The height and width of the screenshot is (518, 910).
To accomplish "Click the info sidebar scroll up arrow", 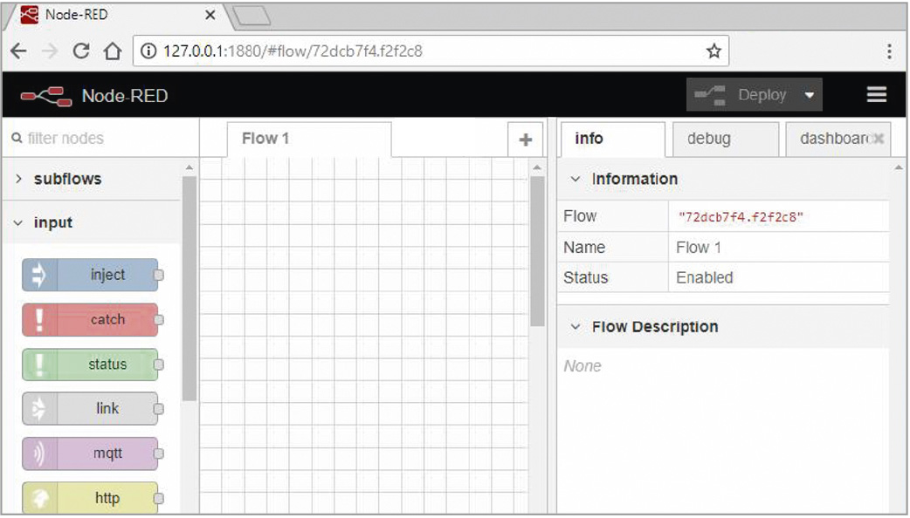I will pyautogui.click(x=899, y=167).
